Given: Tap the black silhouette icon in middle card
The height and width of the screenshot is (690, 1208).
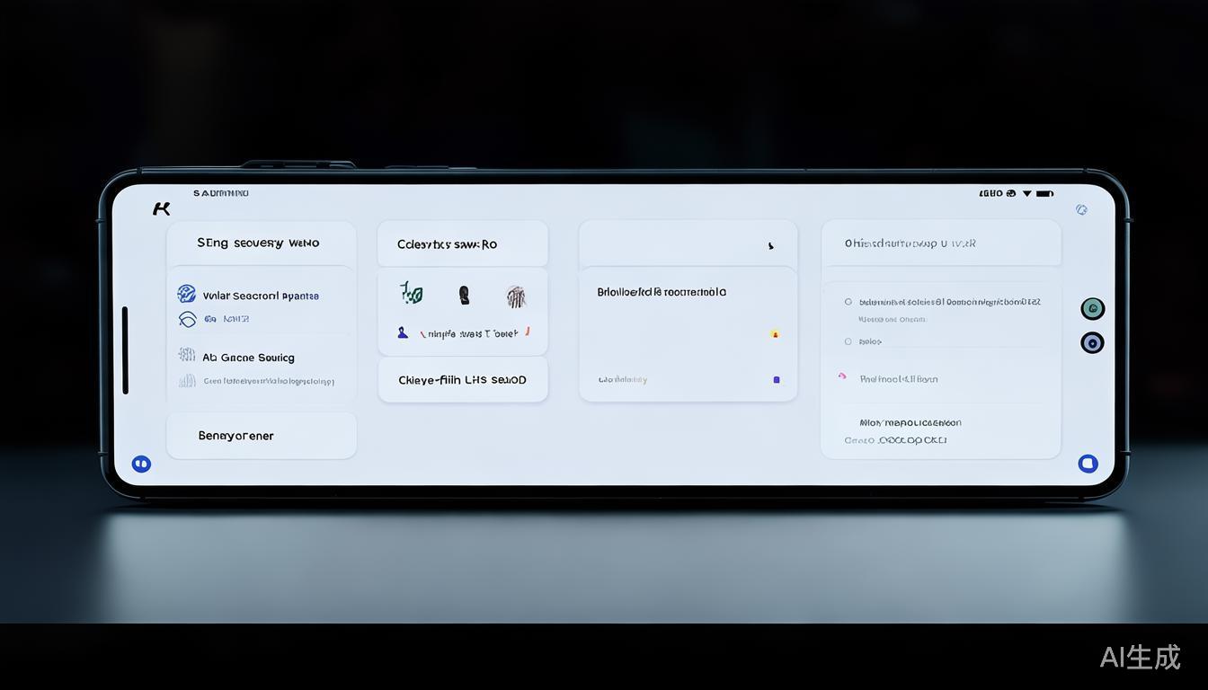Looking at the screenshot, I should (464, 295).
